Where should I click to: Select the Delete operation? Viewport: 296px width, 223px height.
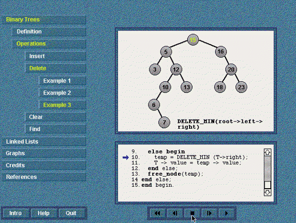pyautogui.click(x=56, y=68)
